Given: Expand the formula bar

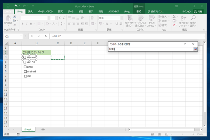Looking at the screenshot, I should [204, 36].
